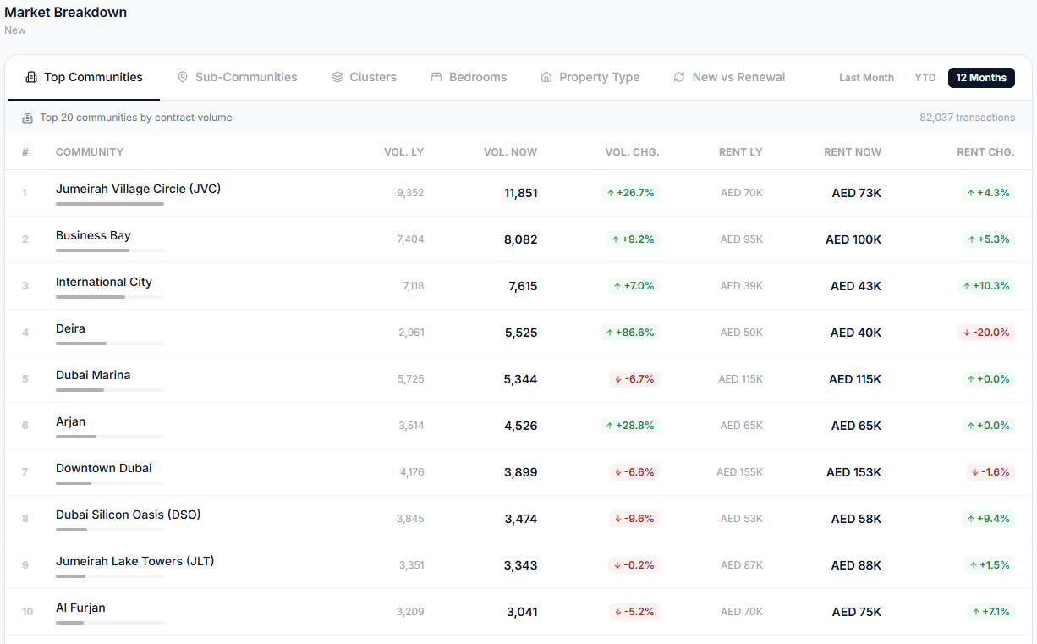Click the +86.6% volume change badge for Deira
The width and height of the screenshot is (1037, 644).
click(630, 333)
